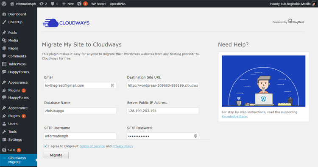The image size is (318, 167).
Task: Focus the Server Public IP Address field
Action: point(163,111)
